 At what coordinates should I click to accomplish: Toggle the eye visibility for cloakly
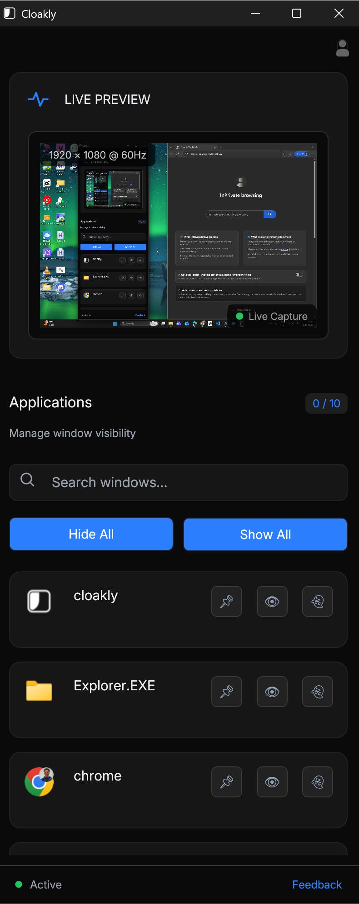click(272, 601)
